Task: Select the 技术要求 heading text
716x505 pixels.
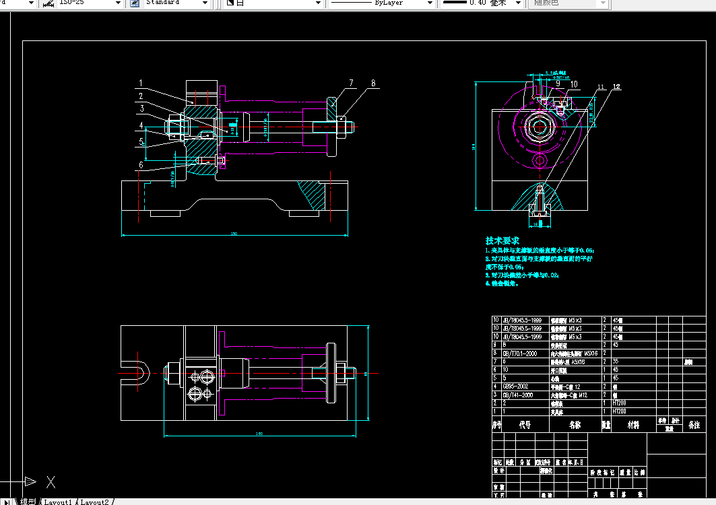Action: [502, 240]
